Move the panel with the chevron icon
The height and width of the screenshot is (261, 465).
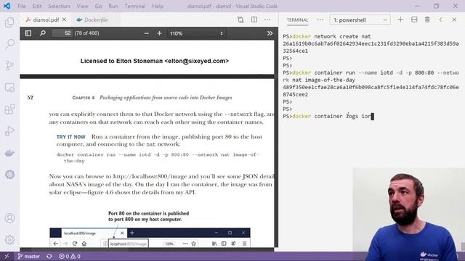[x=441, y=20]
